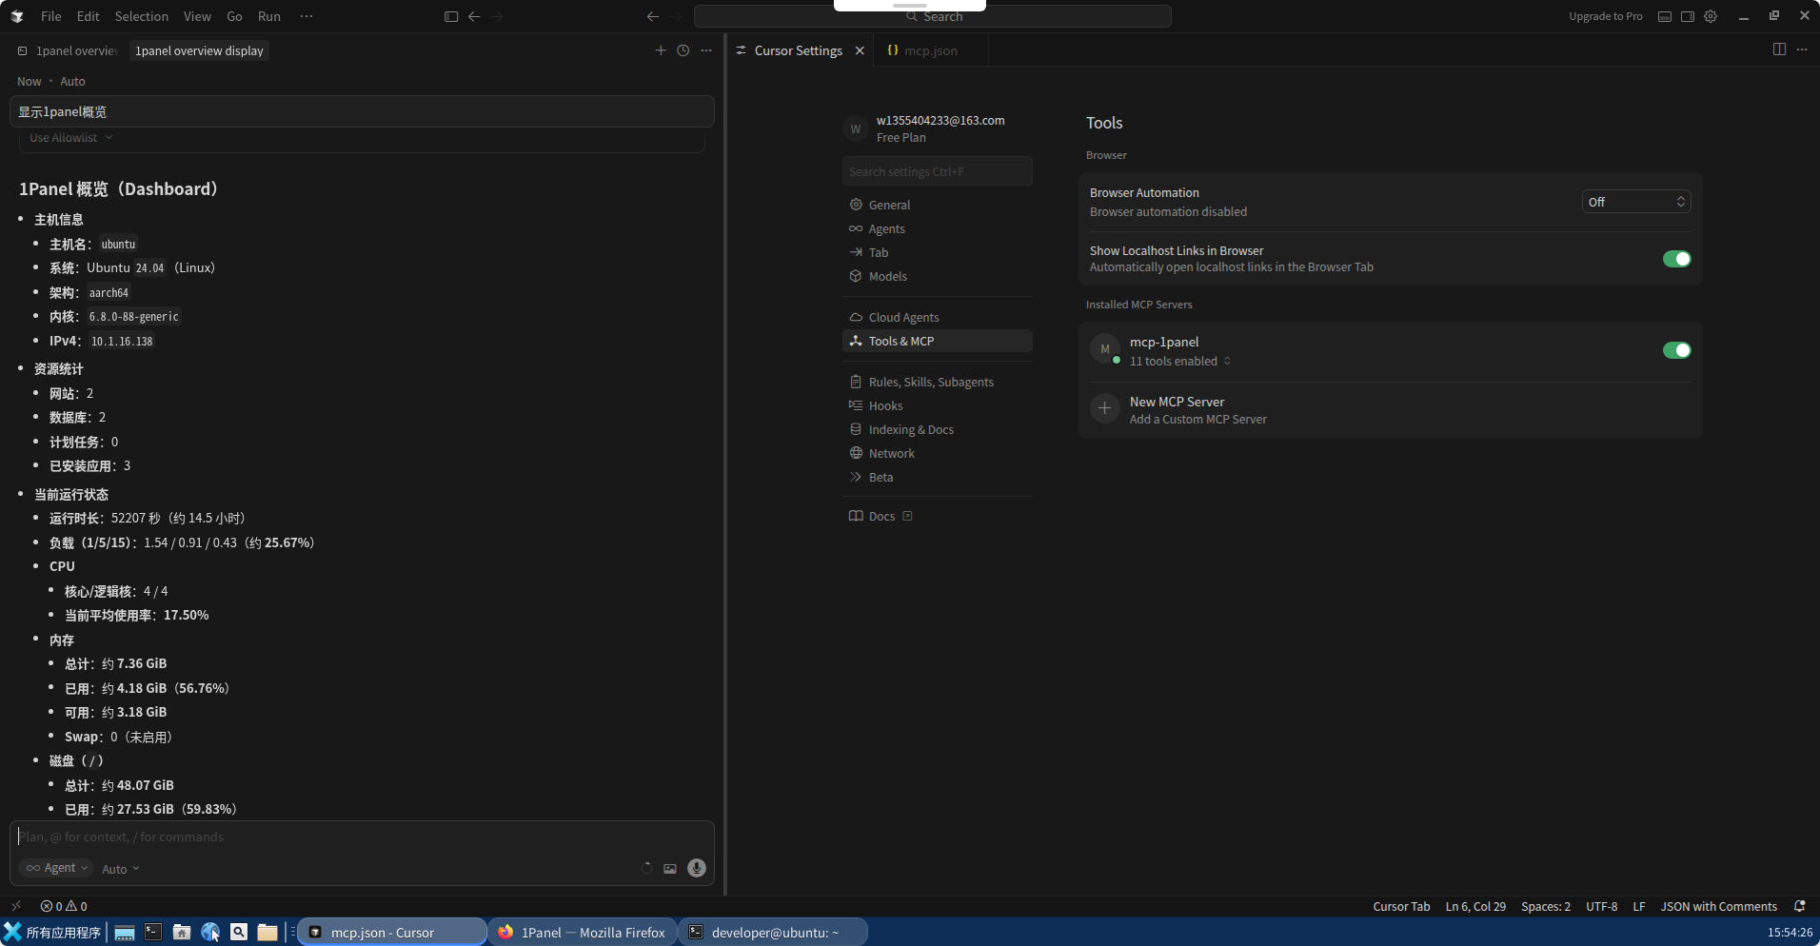Close the Cursor Settings tab
This screenshot has width=1820, height=946.
point(860,50)
